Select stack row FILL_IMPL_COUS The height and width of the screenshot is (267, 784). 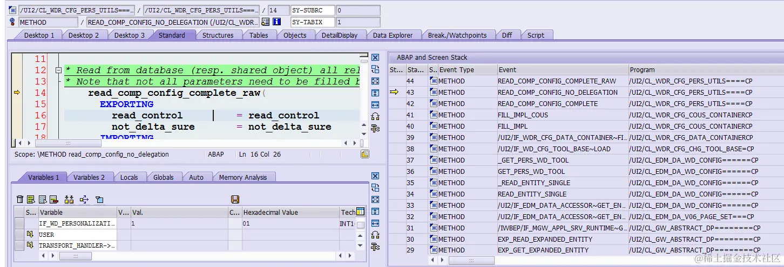586,115
